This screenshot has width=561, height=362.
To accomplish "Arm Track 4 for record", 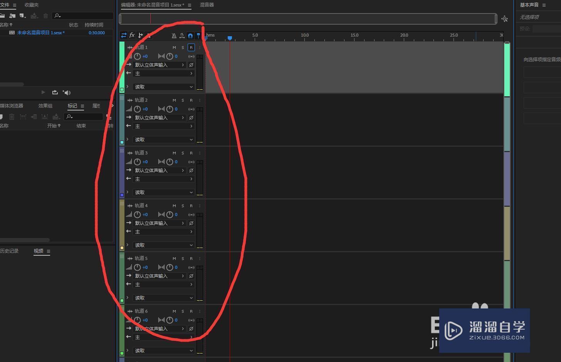I will [x=191, y=206].
